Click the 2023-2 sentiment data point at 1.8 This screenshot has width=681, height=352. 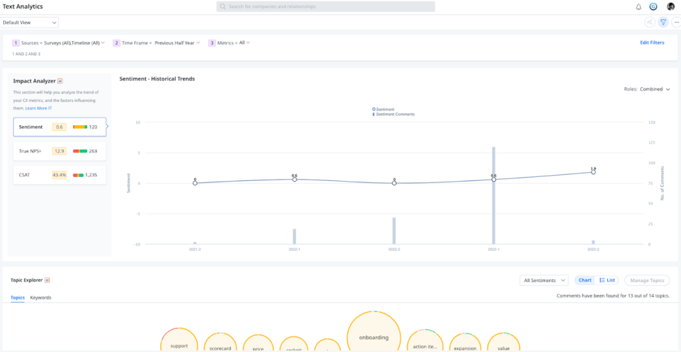[x=593, y=172]
